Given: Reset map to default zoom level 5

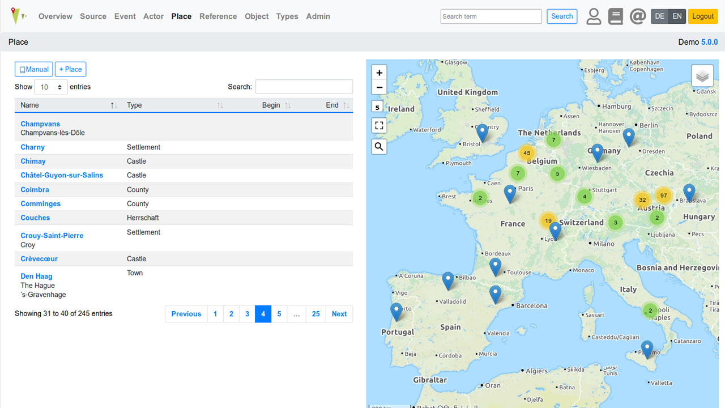Looking at the screenshot, I should [x=377, y=106].
